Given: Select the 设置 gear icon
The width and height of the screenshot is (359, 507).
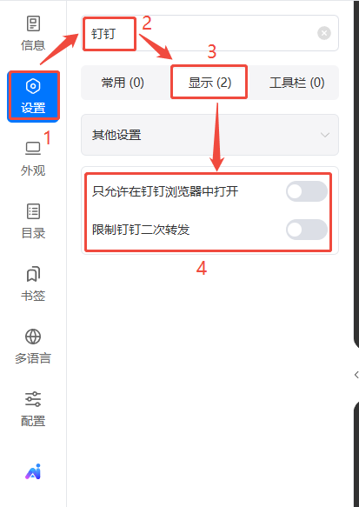Looking at the screenshot, I should 33,86.
